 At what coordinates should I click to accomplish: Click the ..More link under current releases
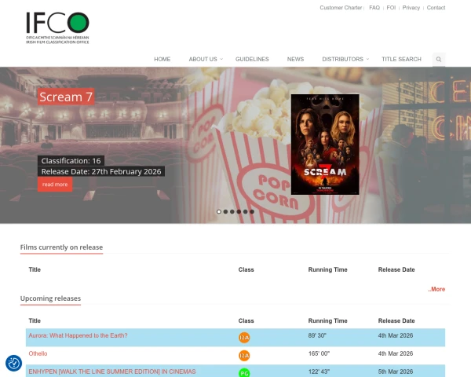[x=436, y=289]
